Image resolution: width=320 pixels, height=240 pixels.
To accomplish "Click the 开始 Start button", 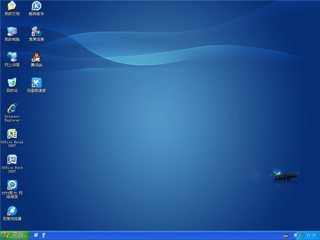I will point(15,235).
